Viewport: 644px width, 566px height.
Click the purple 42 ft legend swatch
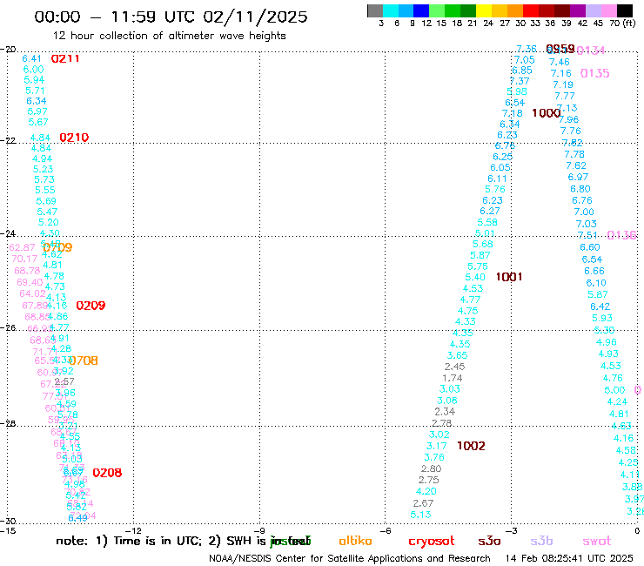coord(578,10)
